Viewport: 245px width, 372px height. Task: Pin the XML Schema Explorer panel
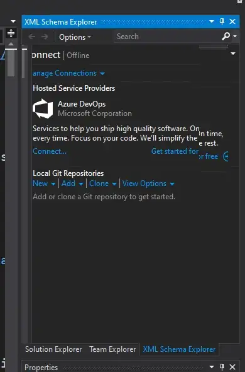[x=222, y=22]
